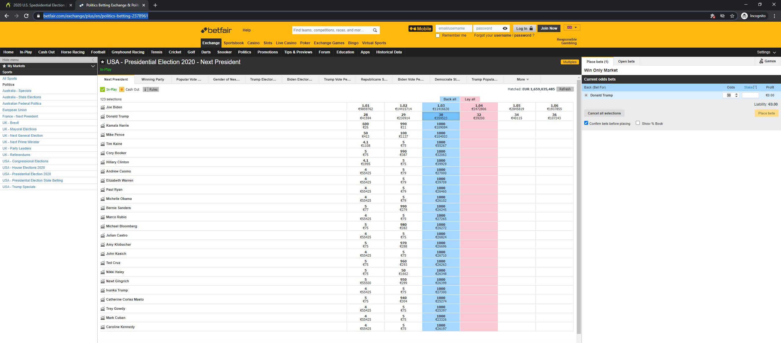Open the USA - Trump Specials link
This screenshot has height=343, width=781.
pyautogui.click(x=19, y=187)
